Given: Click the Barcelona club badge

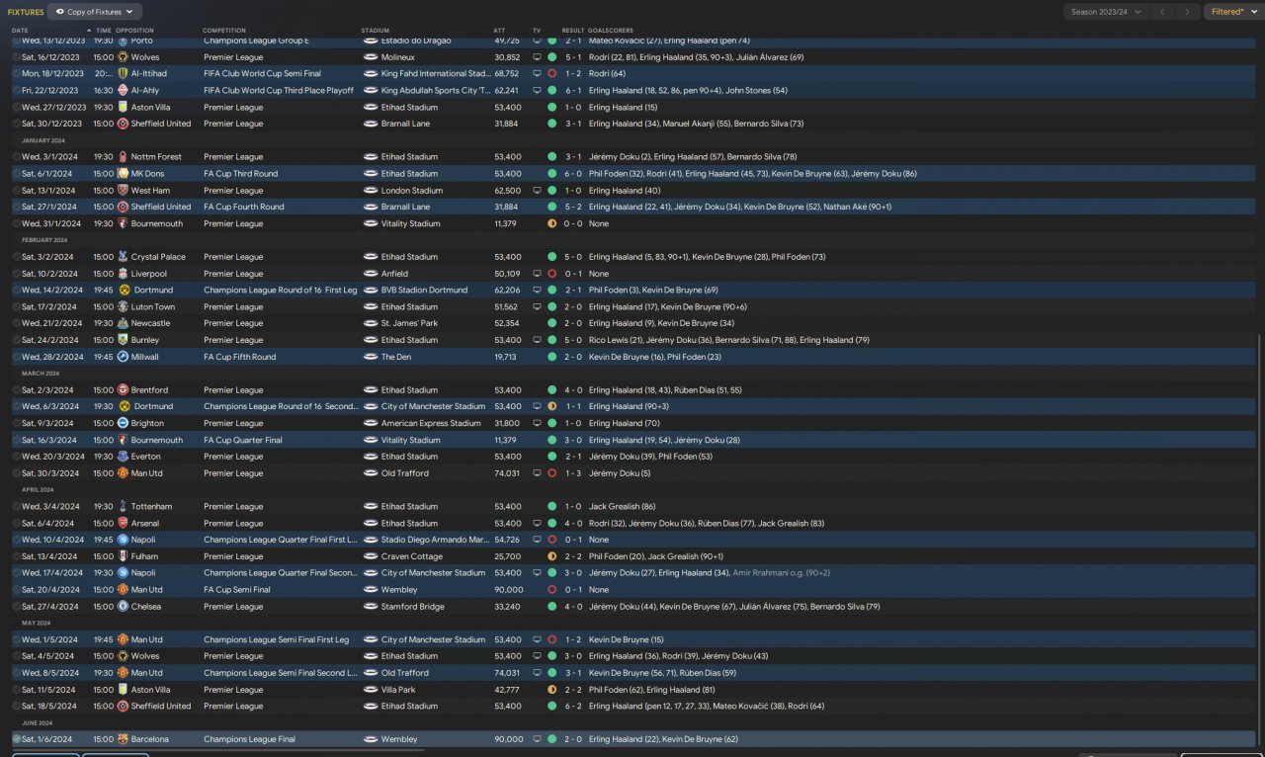Looking at the screenshot, I should [x=123, y=739].
